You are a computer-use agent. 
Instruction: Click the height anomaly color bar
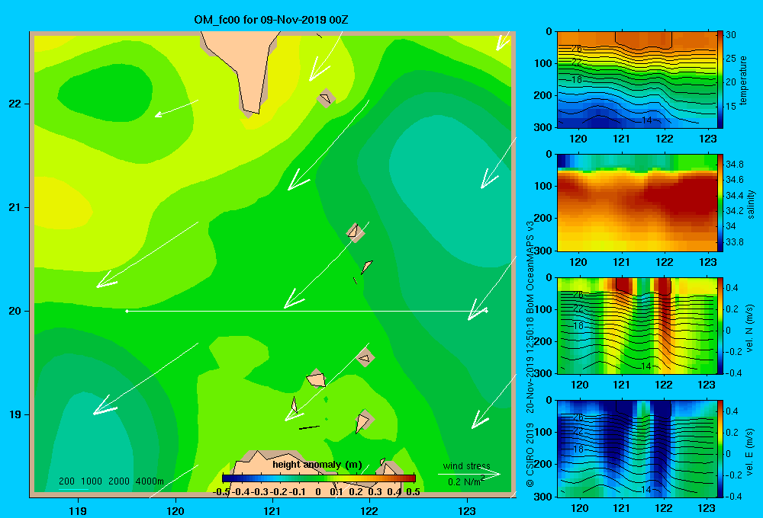[x=319, y=478]
